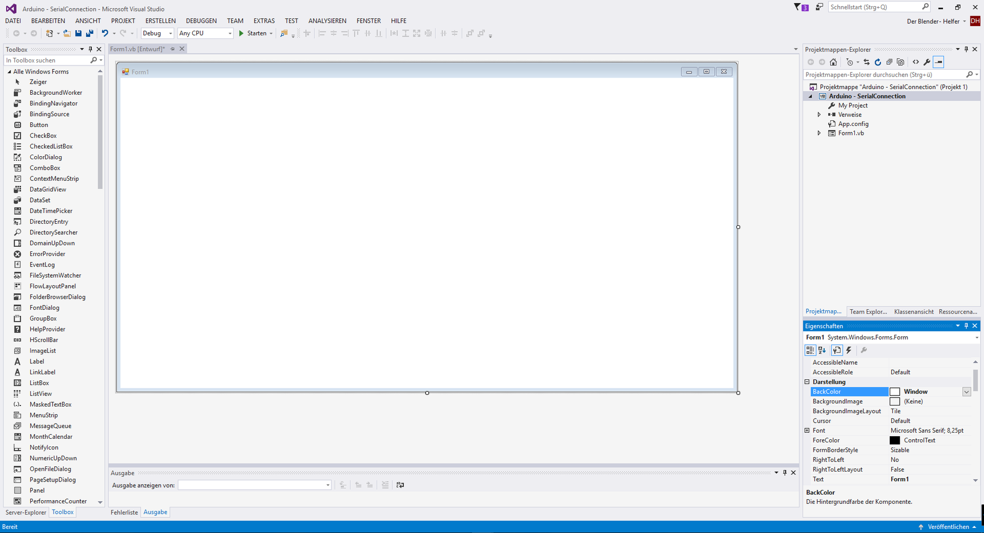The height and width of the screenshot is (533, 984).
Task: Open the Any CPU platform dropdown
Action: pyautogui.click(x=229, y=33)
